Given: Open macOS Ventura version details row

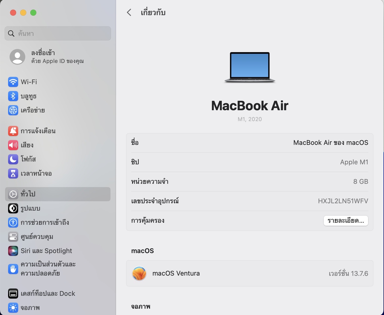Looking at the screenshot, I should 250,273.
